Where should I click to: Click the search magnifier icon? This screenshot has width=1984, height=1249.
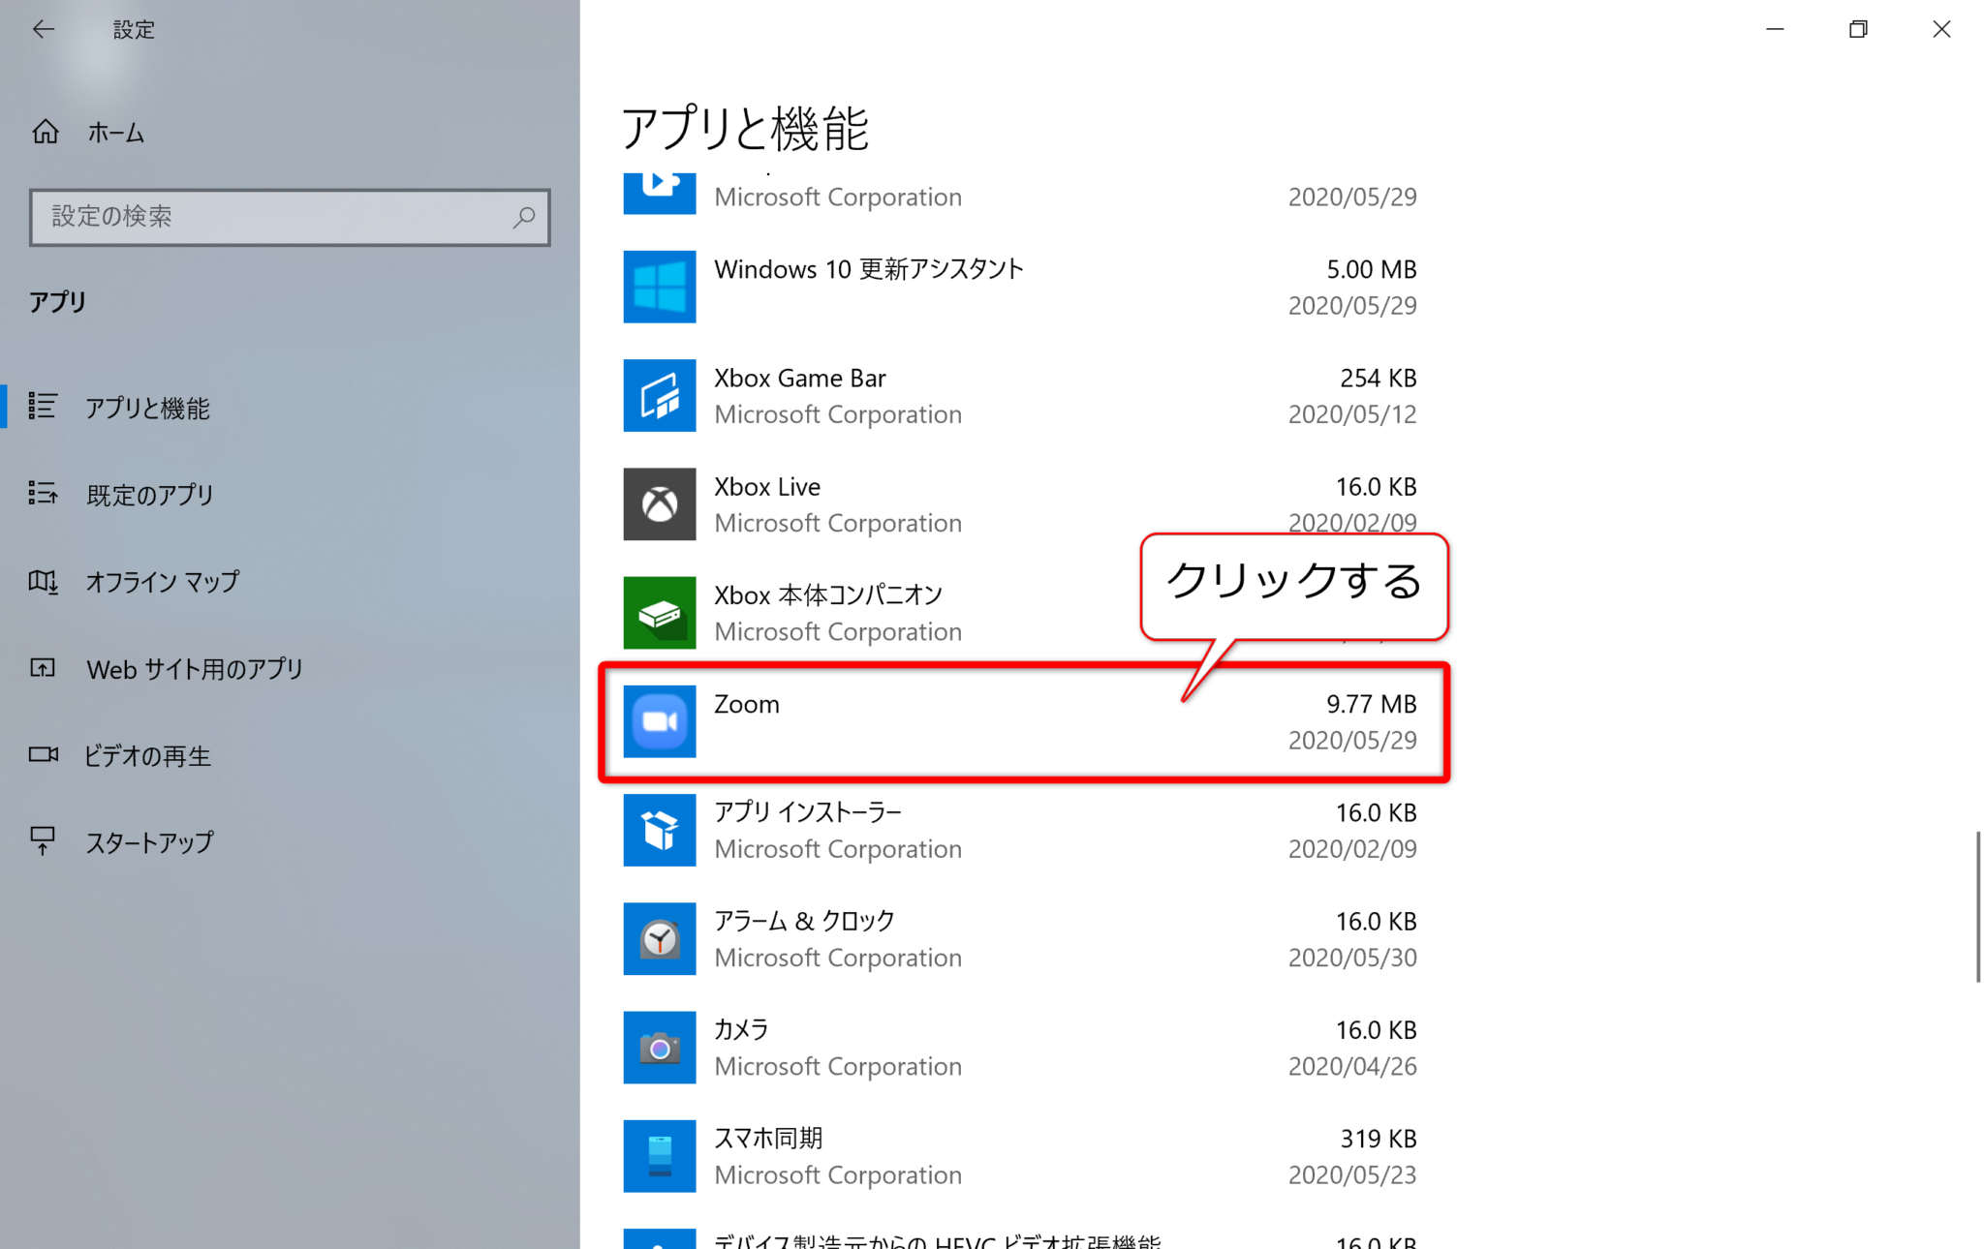click(523, 217)
